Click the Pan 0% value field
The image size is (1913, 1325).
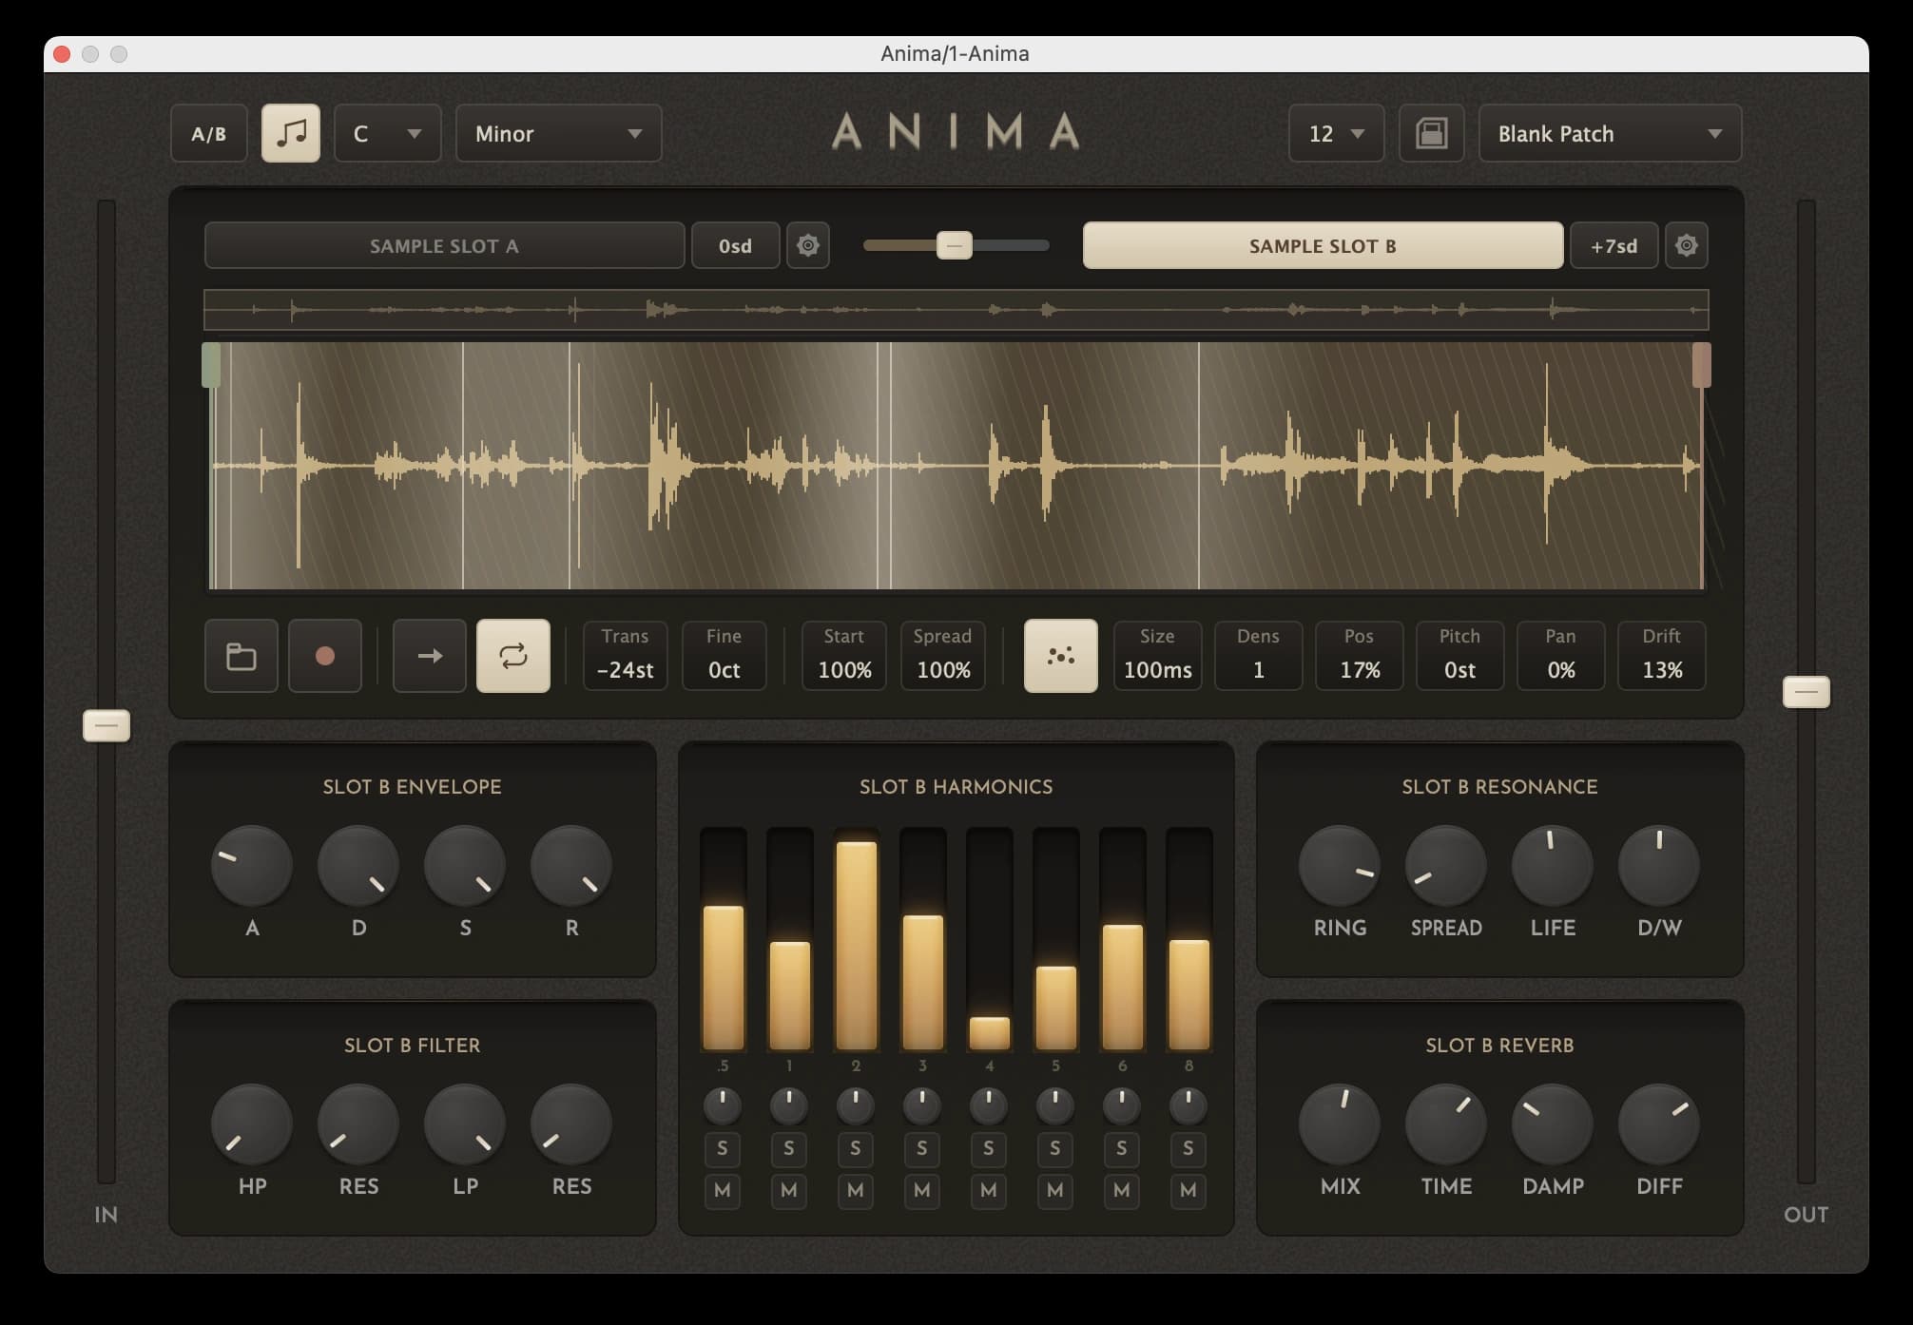(1561, 656)
